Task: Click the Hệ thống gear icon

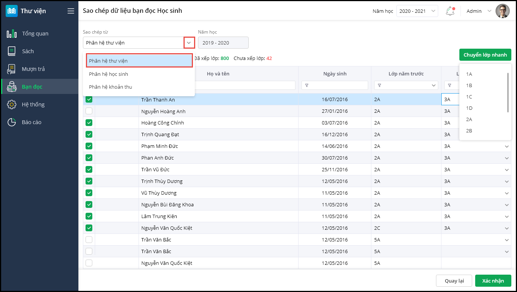Action: [12, 105]
